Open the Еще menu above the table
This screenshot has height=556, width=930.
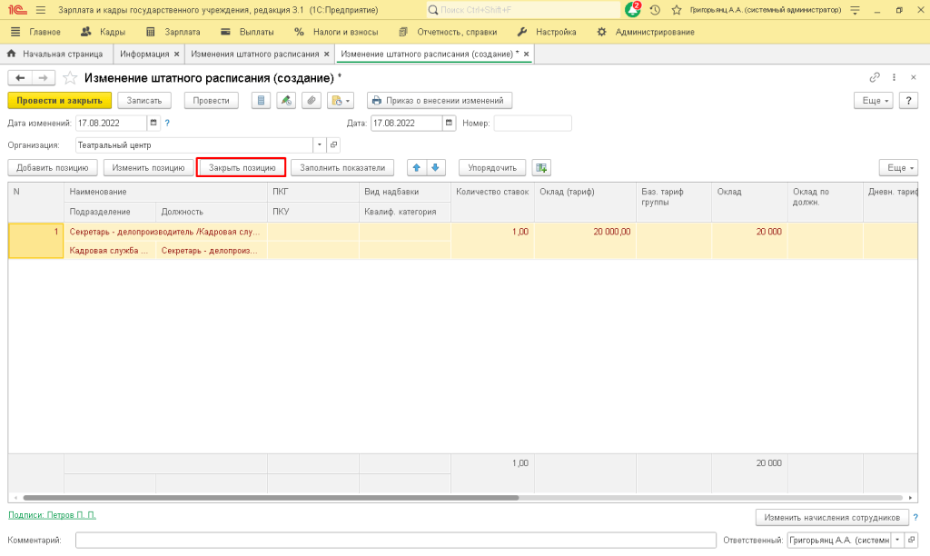[x=898, y=167]
